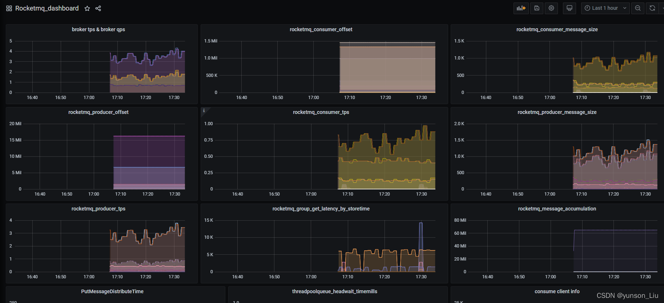Open broker tps & broker qps panel menu
This screenshot has width=664, height=303.
click(x=98, y=29)
